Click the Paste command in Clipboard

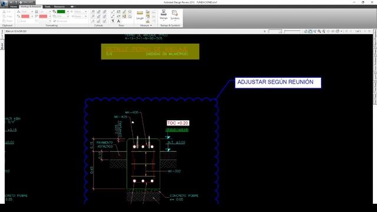coord(7,21)
